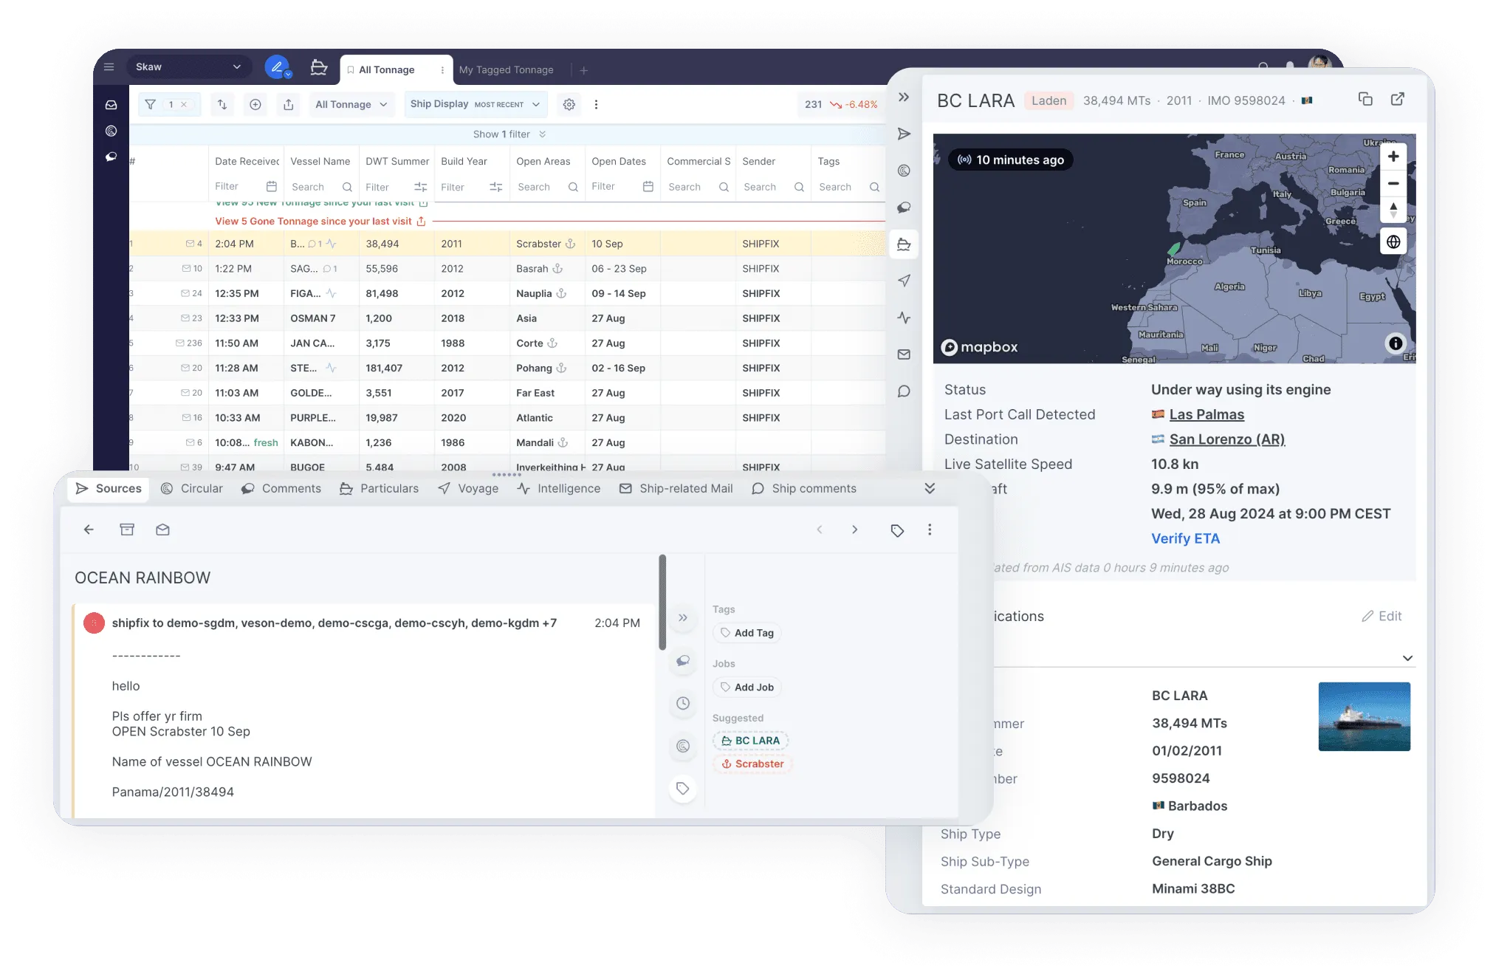1493x977 pixels.
Task: Expand the Show 1 filter row
Action: coord(509,134)
